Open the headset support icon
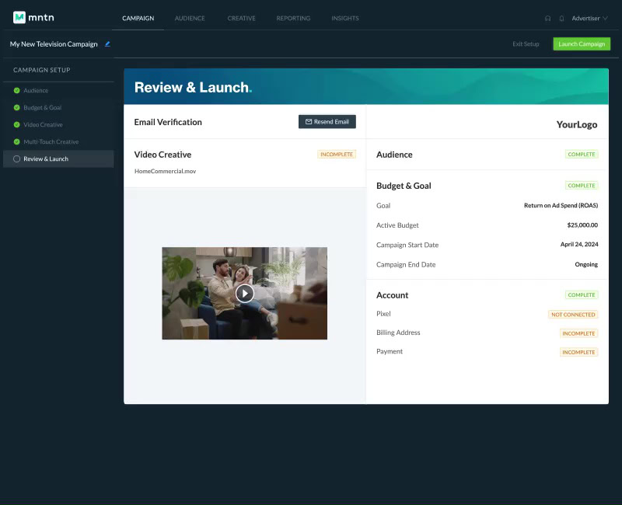Screen dimensions: 622x505 coord(548,18)
